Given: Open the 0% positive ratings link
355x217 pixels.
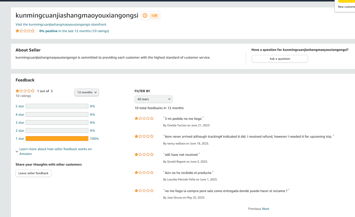Looking at the screenshot, I should click(x=74, y=31).
